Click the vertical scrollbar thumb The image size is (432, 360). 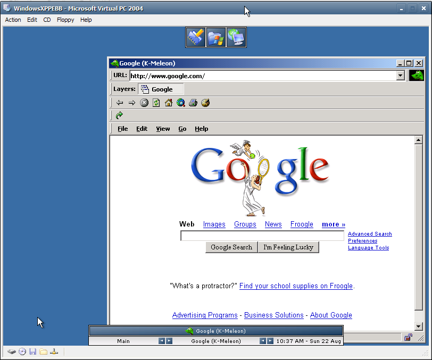coord(419,227)
